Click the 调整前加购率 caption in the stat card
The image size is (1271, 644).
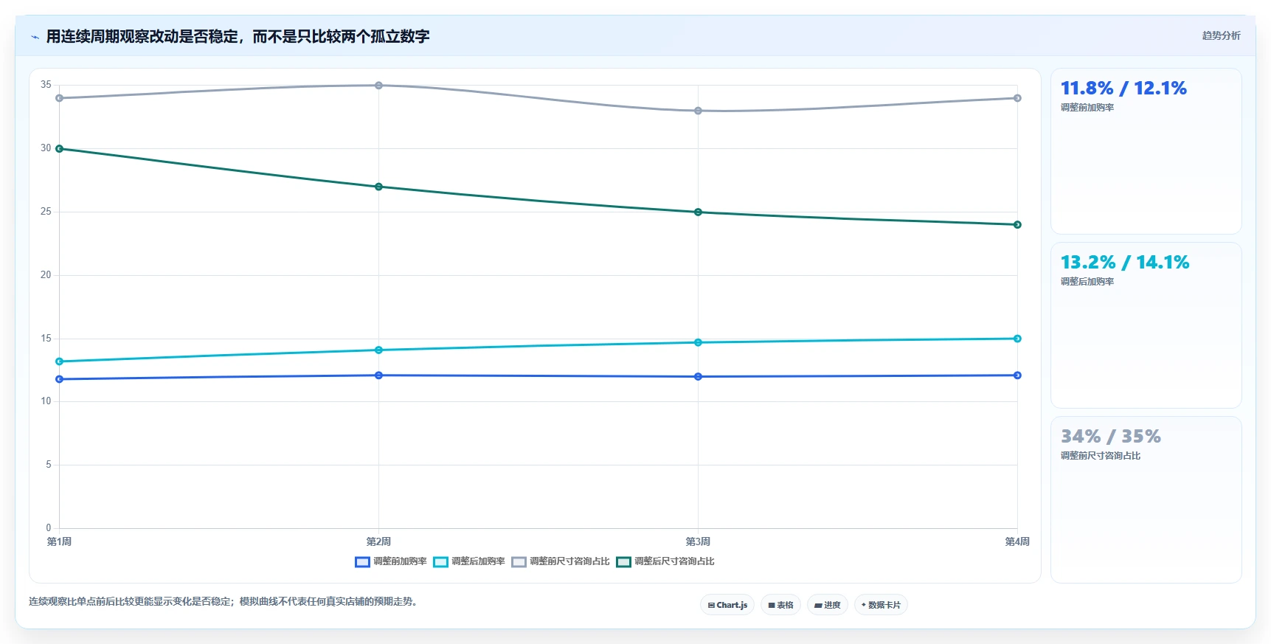click(1087, 108)
